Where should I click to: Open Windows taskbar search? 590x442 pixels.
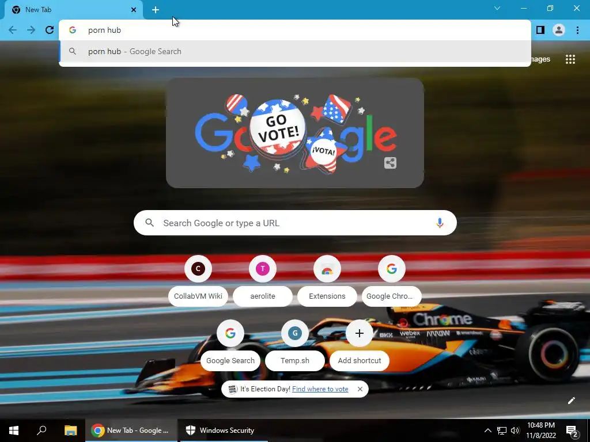(x=41, y=430)
